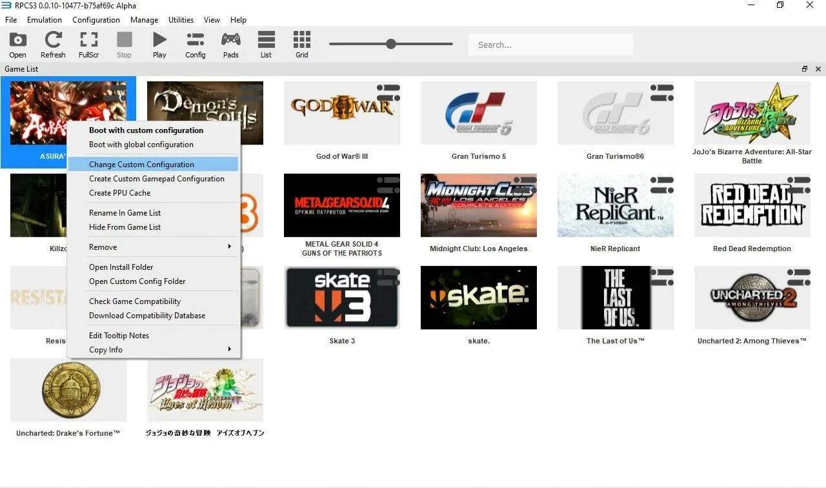Click the Open toolbar icon
Screen dimensions: 826x488
click(x=18, y=40)
